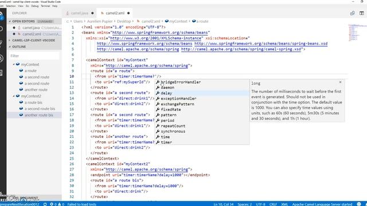This screenshot has height=206, width=367.
Task: Switch to the camel.java tab
Action: click(x=79, y=13)
